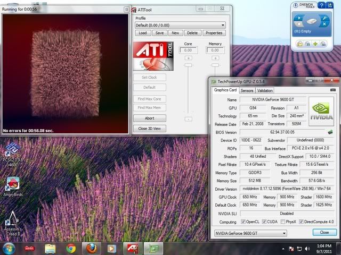Switch to Firefox in the taskbar
This screenshot has width=341, height=255.
tap(91, 249)
